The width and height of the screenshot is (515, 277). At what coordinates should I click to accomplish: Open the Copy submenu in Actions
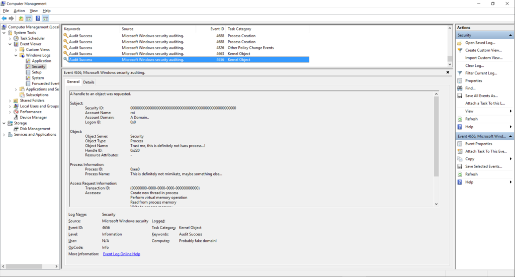(x=485, y=159)
